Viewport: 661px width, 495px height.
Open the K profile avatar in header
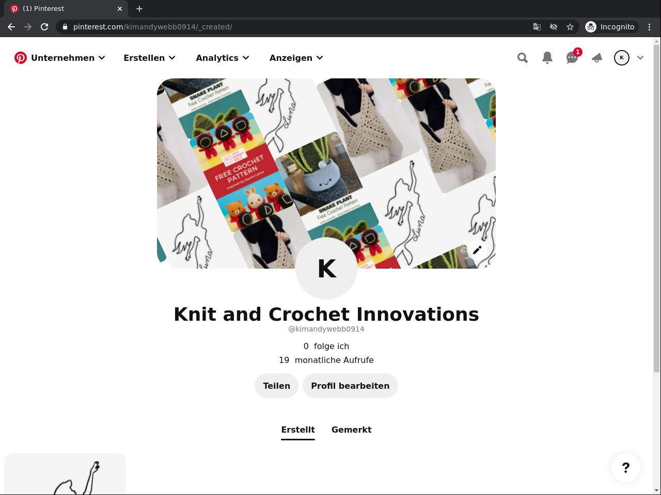[x=622, y=58]
